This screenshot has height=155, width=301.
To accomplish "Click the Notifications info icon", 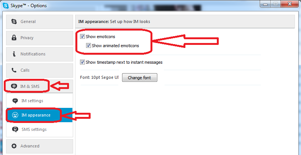I will coord(14,54).
